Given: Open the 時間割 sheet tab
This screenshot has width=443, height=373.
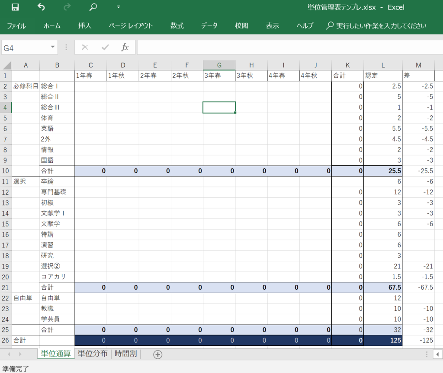Looking at the screenshot, I should 126,354.
